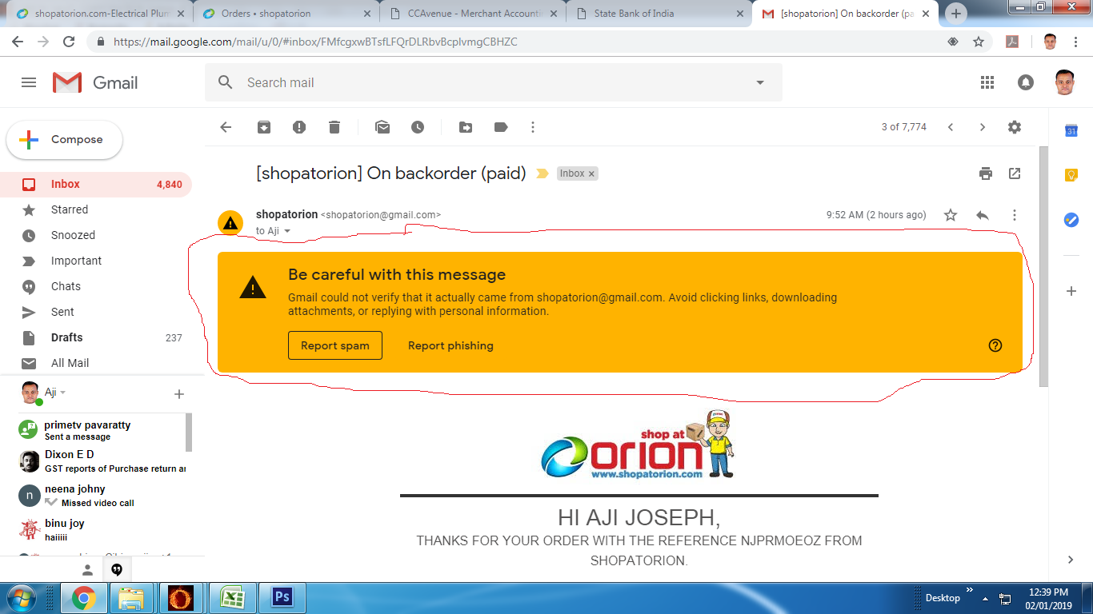Open the Adobe PDF extension icon
Viewport: 1093px width, 614px height.
1012,42
